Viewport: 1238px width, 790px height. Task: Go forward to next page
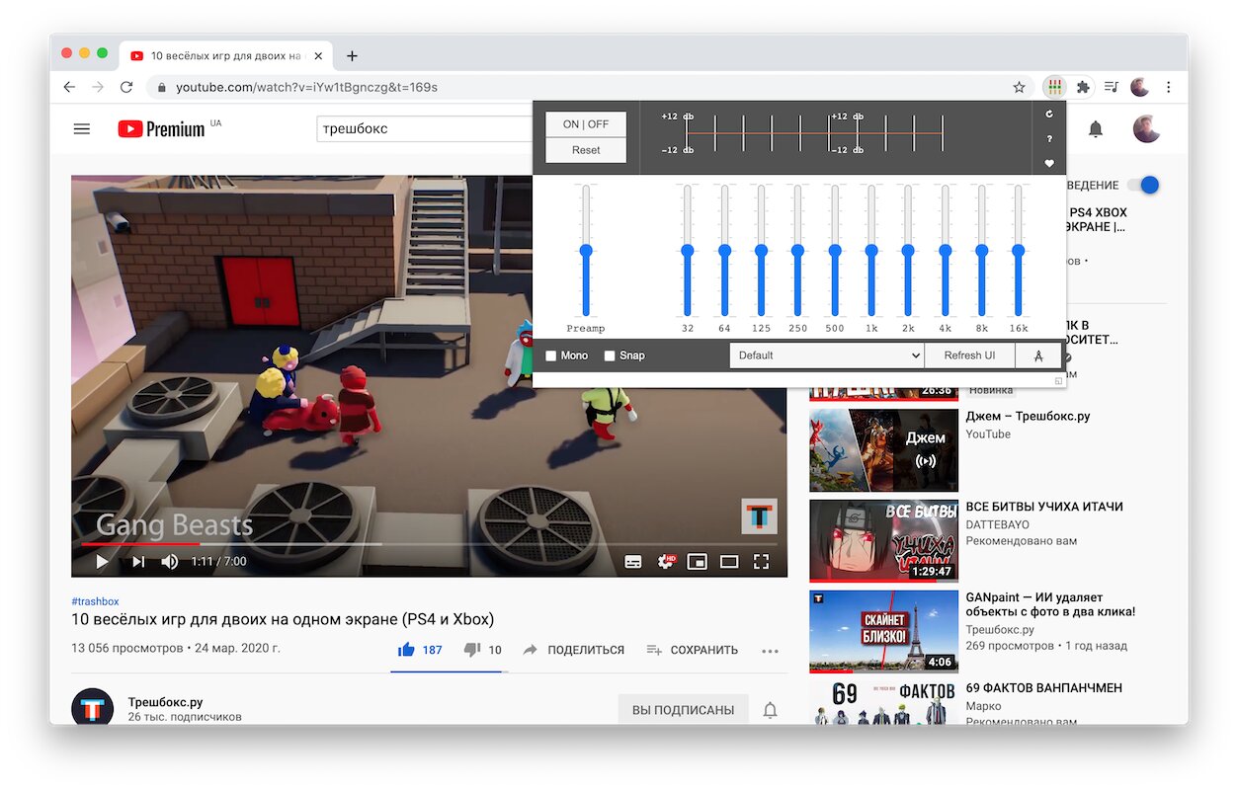[x=98, y=87]
